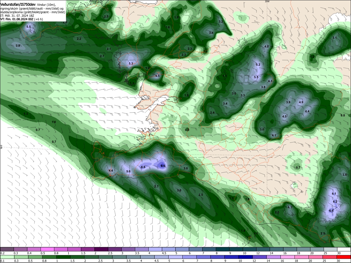Select the dark teal 9 swatch in the upper legend row
Image resolution: width=351 pixels, height=263 pixels.
click(x=236, y=249)
